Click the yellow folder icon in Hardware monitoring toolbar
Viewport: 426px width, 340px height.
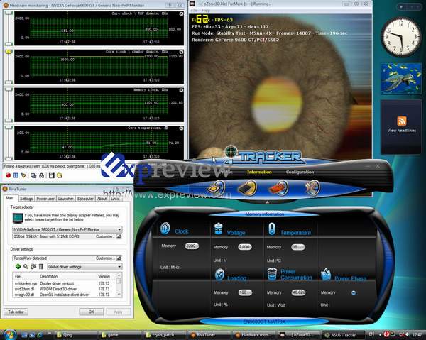tap(60, 175)
